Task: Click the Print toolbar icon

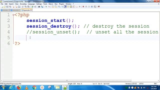Action: (x=19, y=7)
